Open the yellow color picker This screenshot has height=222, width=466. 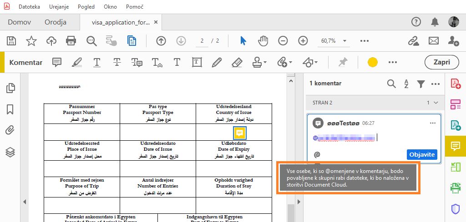[x=372, y=62]
